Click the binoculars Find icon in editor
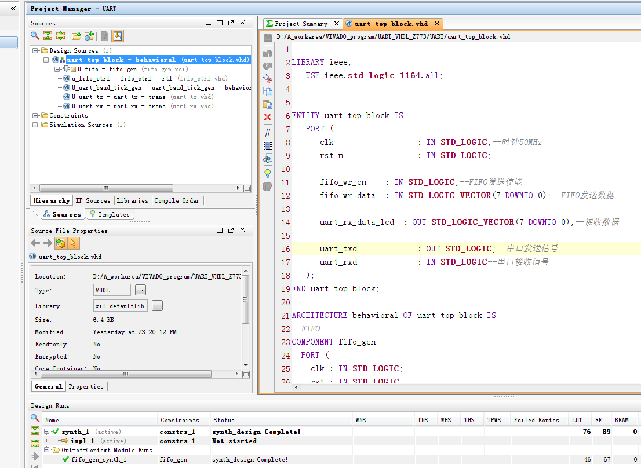Viewport: 641px width, 468px height. (x=267, y=158)
